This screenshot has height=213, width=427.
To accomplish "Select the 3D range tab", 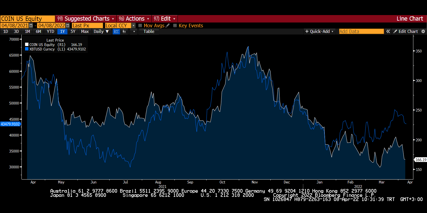I will (16, 32).
